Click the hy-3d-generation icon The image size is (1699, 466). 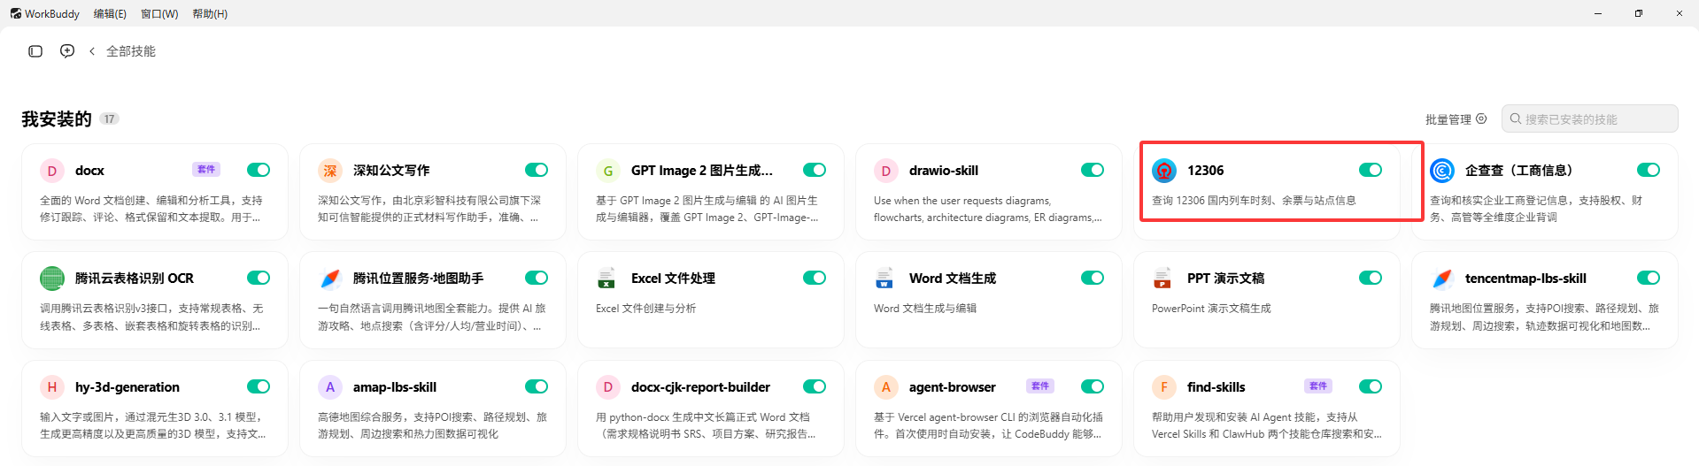52,387
